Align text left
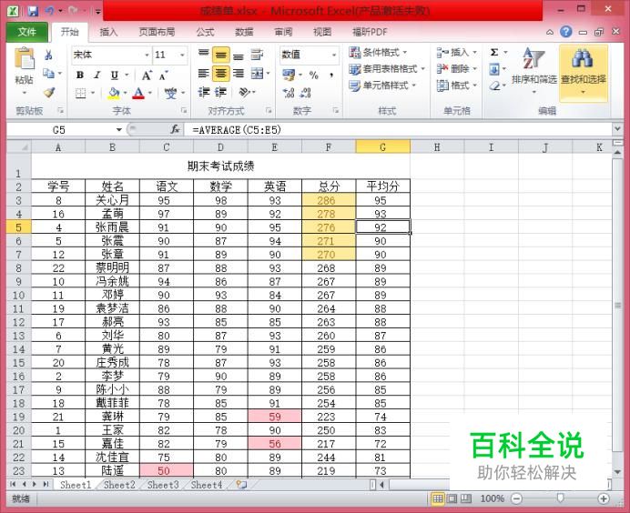Viewport: 630px width, 513px height. click(x=204, y=74)
